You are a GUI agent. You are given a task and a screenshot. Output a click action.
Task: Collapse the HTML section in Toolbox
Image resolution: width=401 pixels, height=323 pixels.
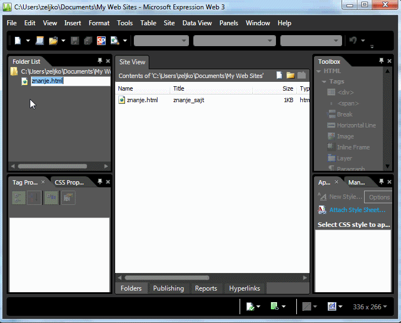(319, 71)
